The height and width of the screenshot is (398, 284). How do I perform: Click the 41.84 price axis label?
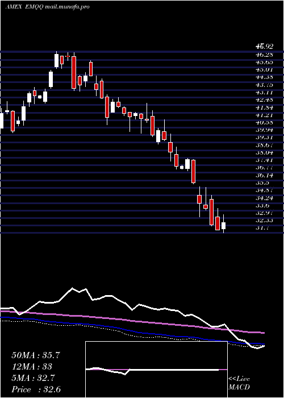pyautogui.click(x=264, y=107)
